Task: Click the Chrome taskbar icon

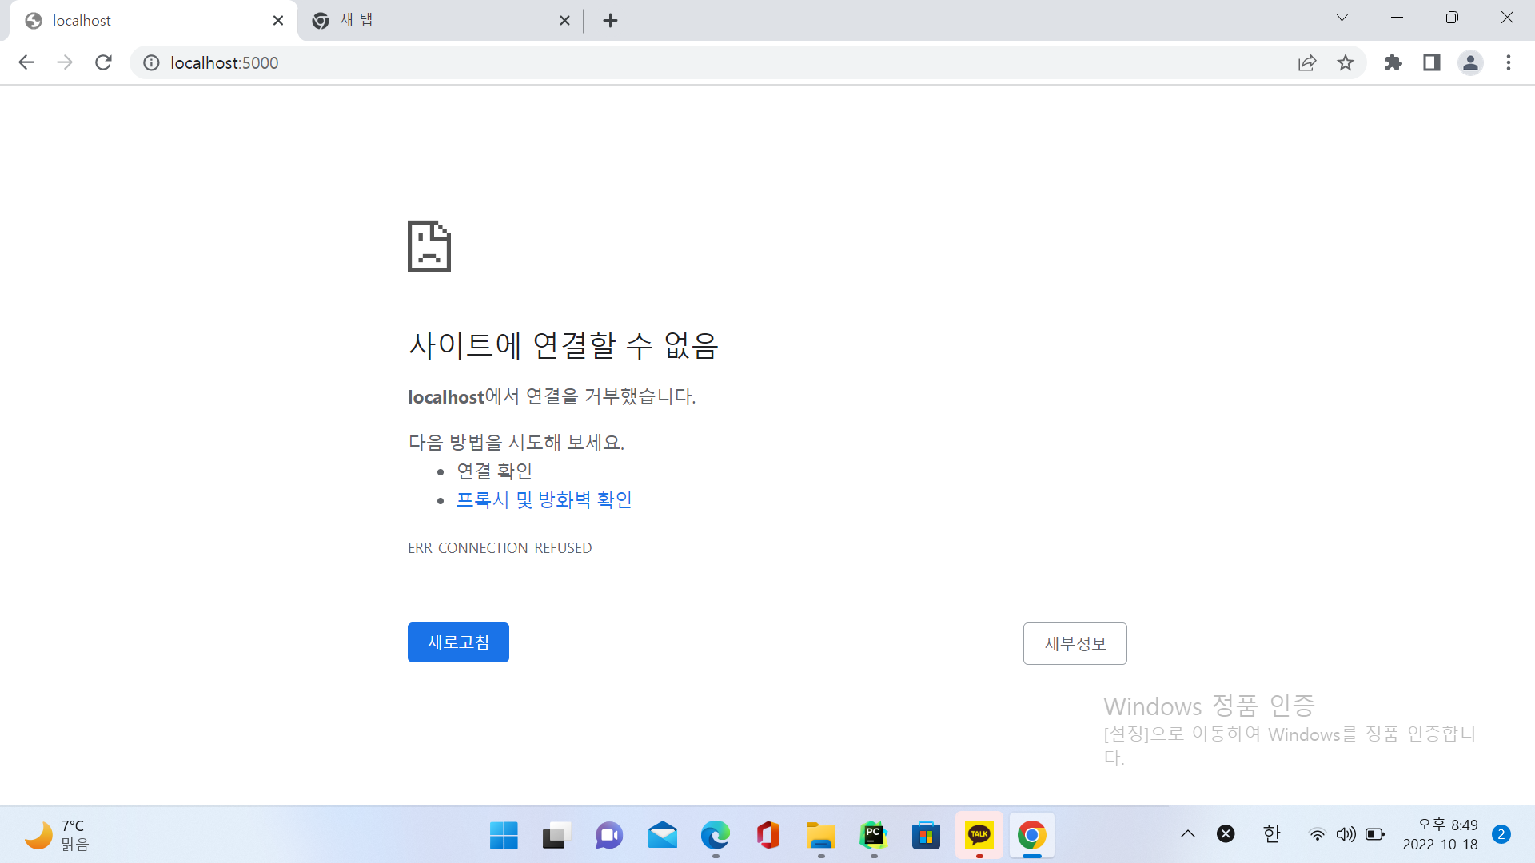Action: (x=1031, y=836)
